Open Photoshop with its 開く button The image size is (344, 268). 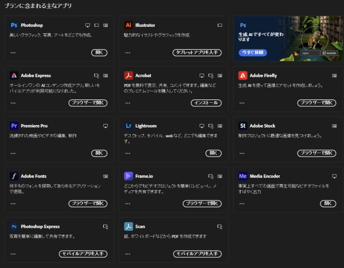pos(99,53)
